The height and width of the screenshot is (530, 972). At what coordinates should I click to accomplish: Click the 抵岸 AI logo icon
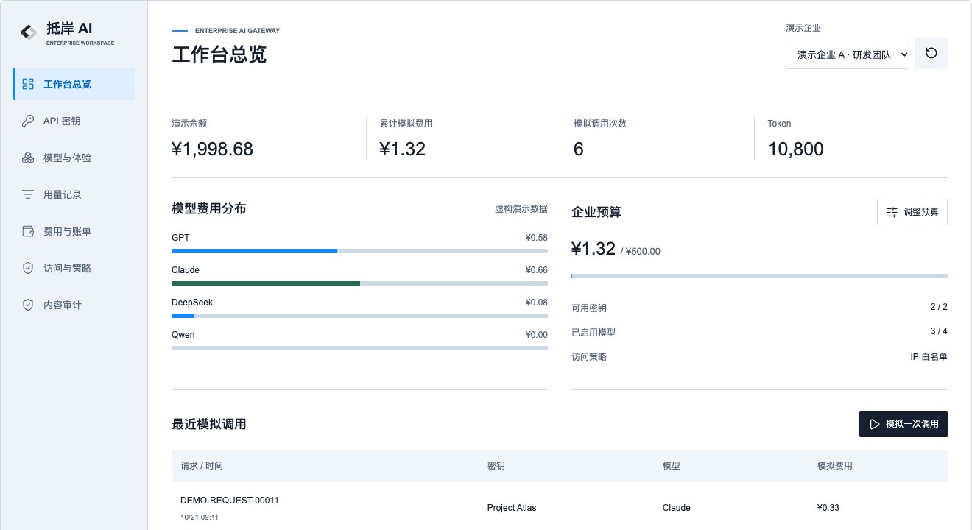point(29,32)
